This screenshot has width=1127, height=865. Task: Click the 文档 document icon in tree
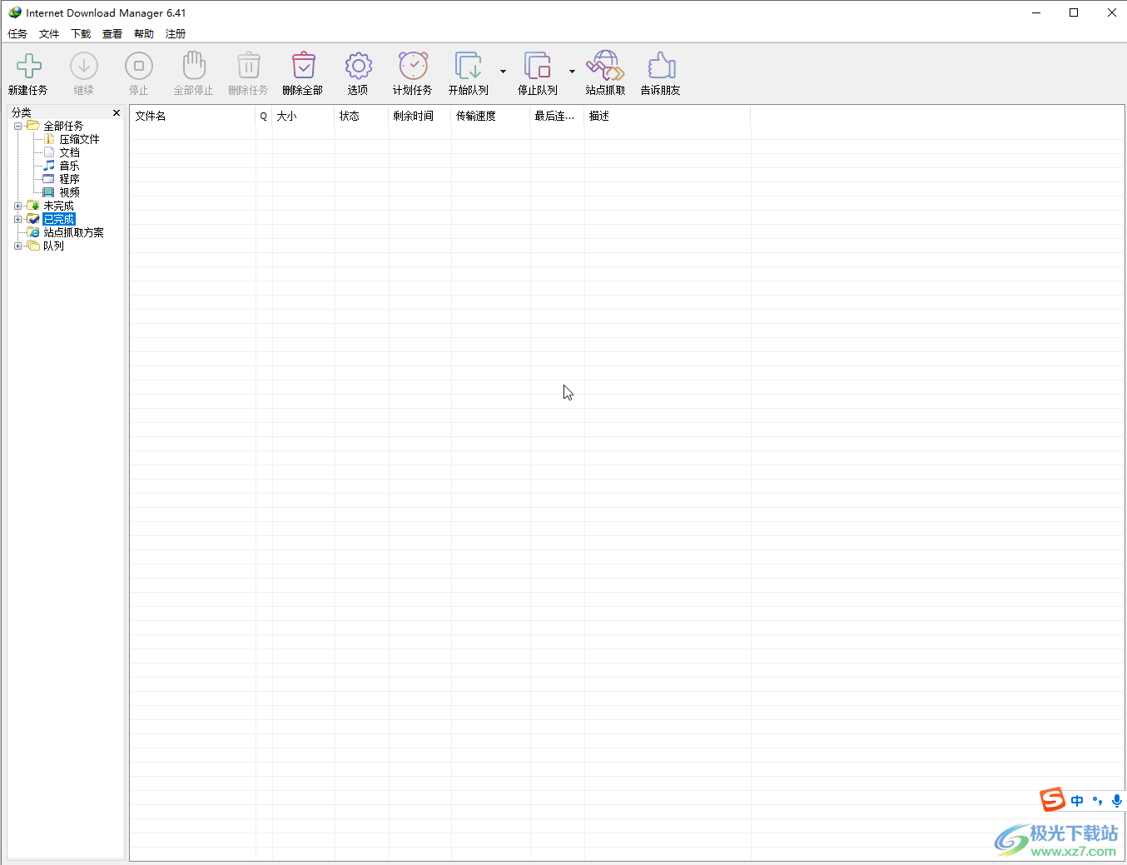tap(49, 152)
